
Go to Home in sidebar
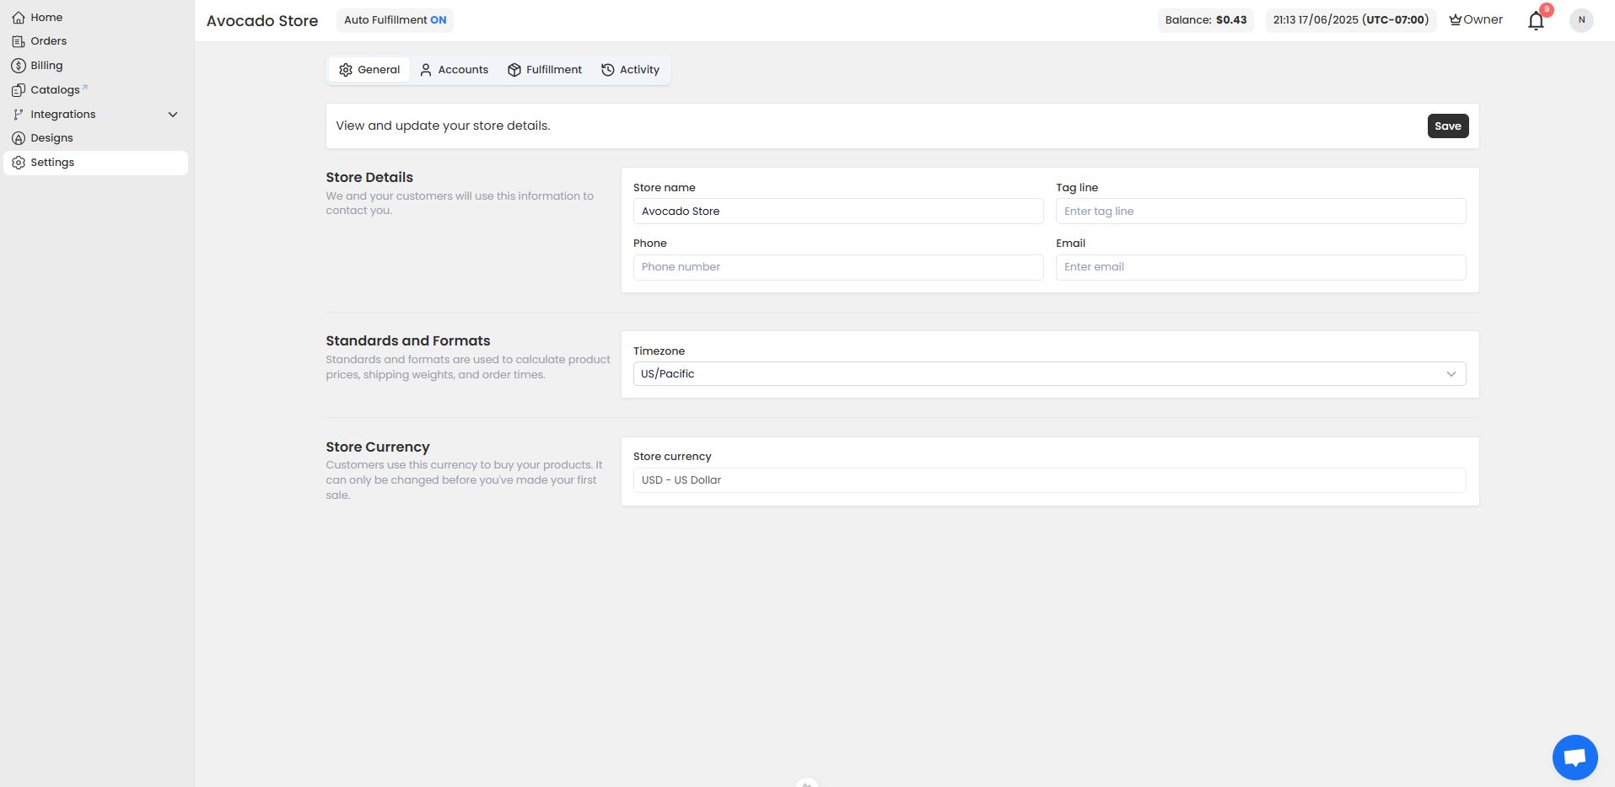[95, 17]
